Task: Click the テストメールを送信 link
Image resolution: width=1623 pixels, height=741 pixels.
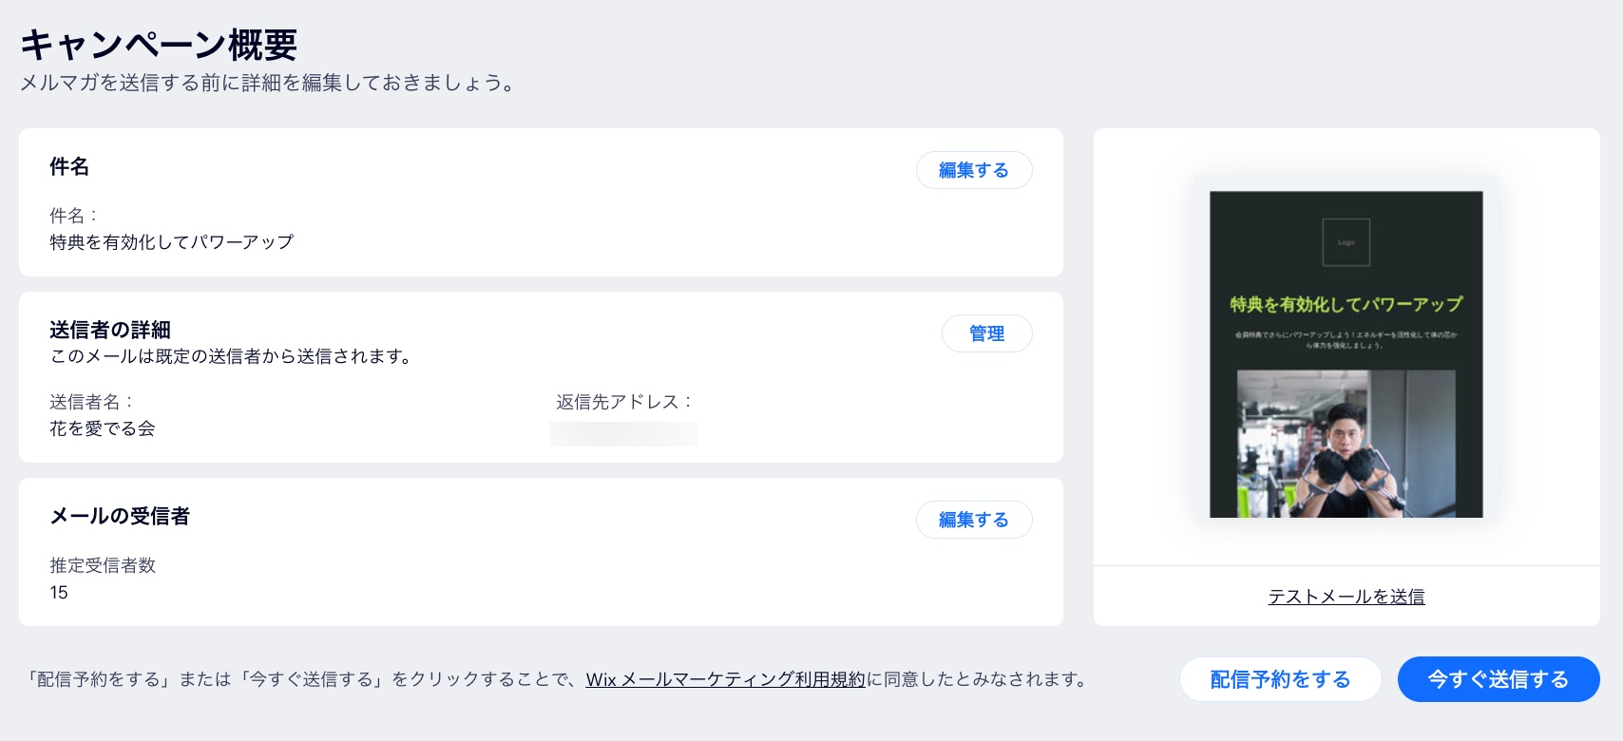Action: (1346, 597)
